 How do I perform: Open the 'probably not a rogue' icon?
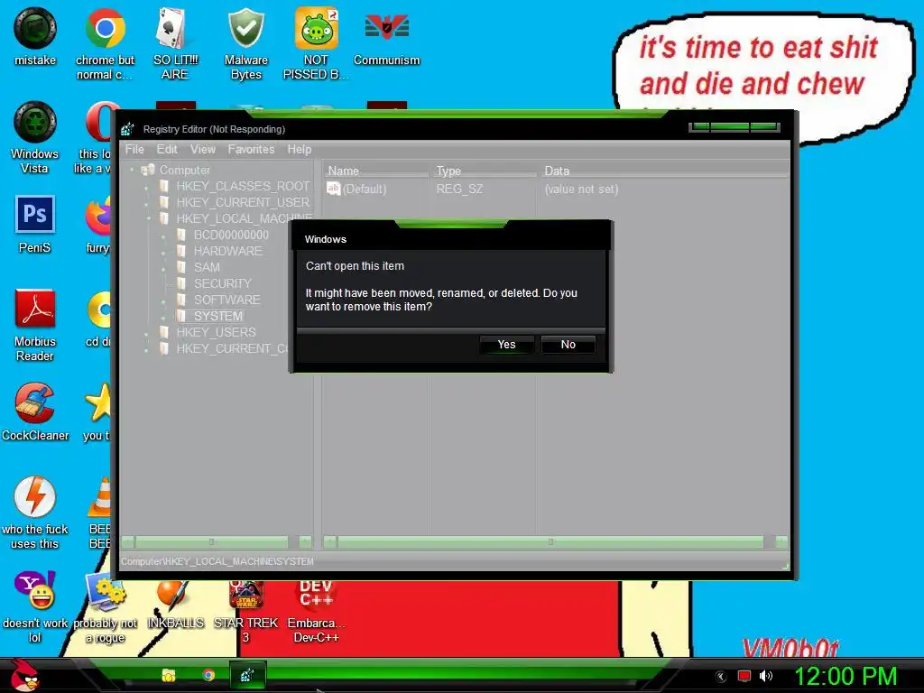tap(105, 606)
